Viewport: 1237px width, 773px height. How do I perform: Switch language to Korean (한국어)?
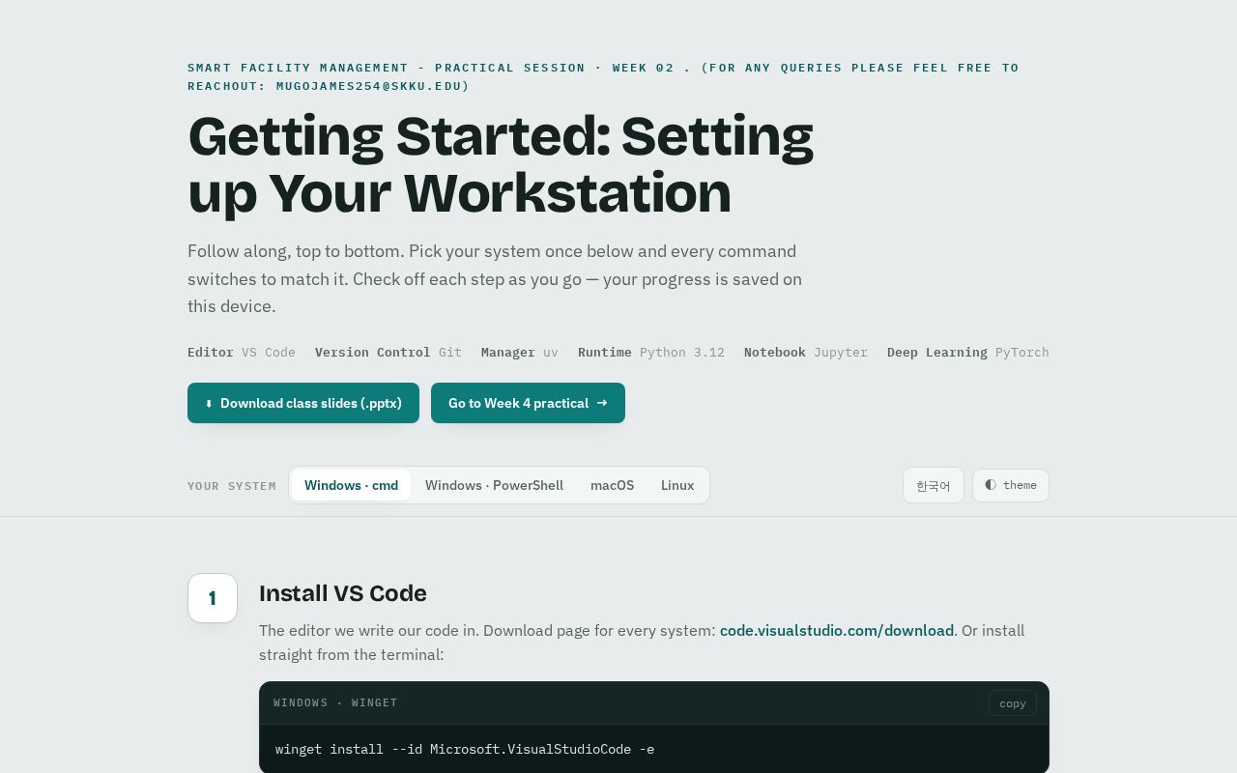pyautogui.click(x=933, y=485)
